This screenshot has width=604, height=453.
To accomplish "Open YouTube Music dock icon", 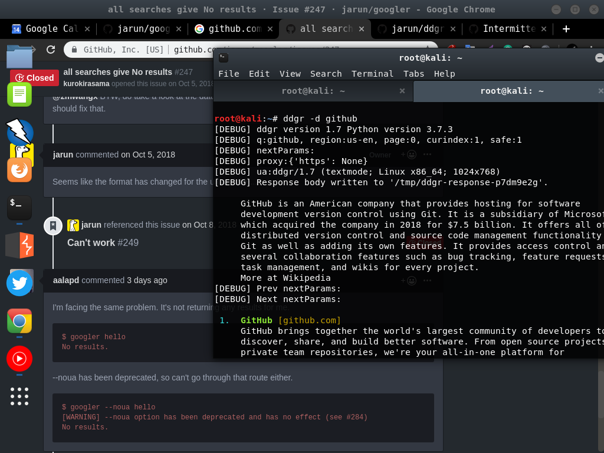I will tap(19, 359).
